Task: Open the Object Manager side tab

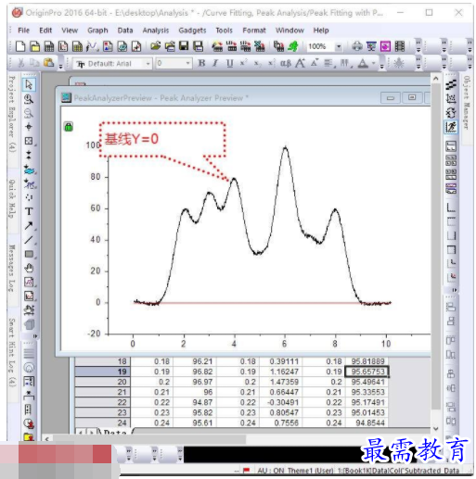Action: (x=467, y=103)
